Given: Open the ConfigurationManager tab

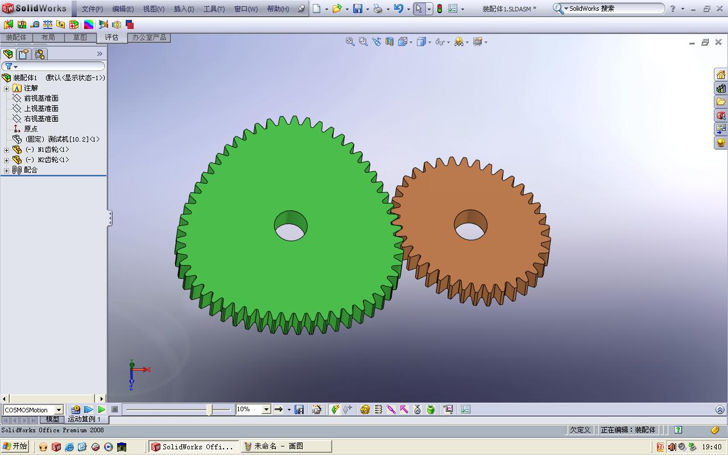Looking at the screenshot, I should (39, 54).
